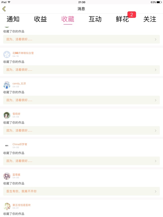
Task: Select the 鲜花 tab label
Action: pos(122,20)
